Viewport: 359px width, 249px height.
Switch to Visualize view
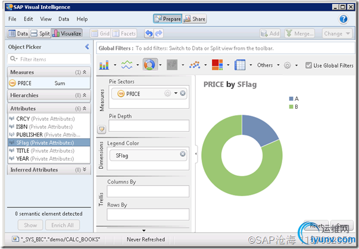point(67,34)
